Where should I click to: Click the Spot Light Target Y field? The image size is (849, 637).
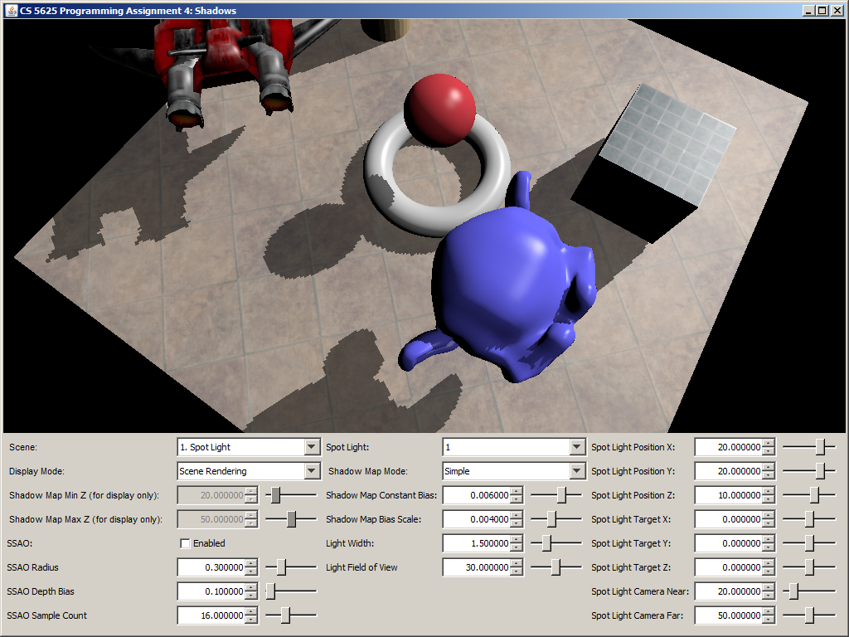(x=728, y=543)
